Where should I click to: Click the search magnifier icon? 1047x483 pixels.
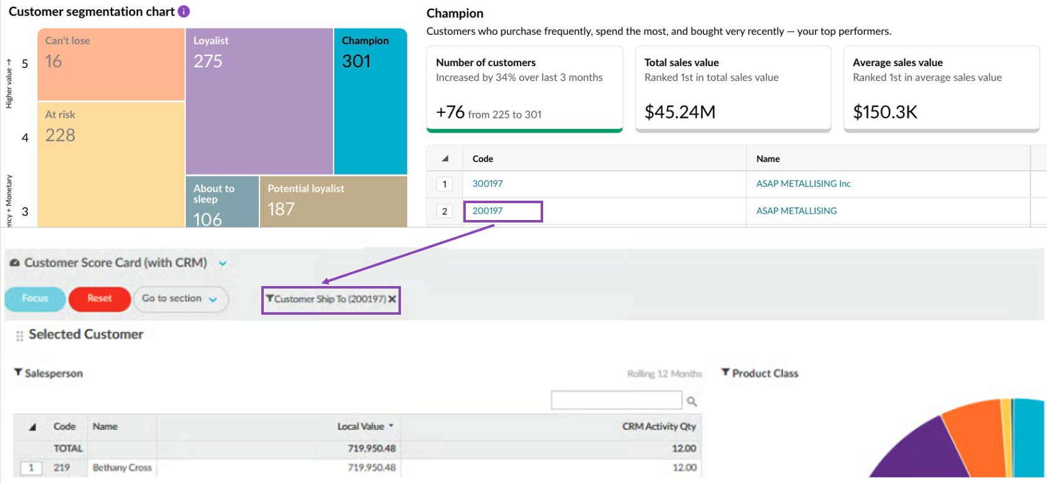click(x=692, y=401)
